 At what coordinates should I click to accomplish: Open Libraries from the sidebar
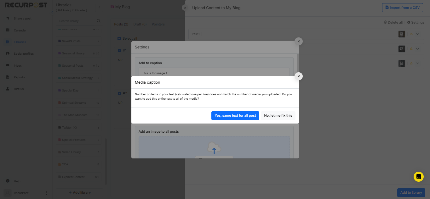(x=20, y=42)
